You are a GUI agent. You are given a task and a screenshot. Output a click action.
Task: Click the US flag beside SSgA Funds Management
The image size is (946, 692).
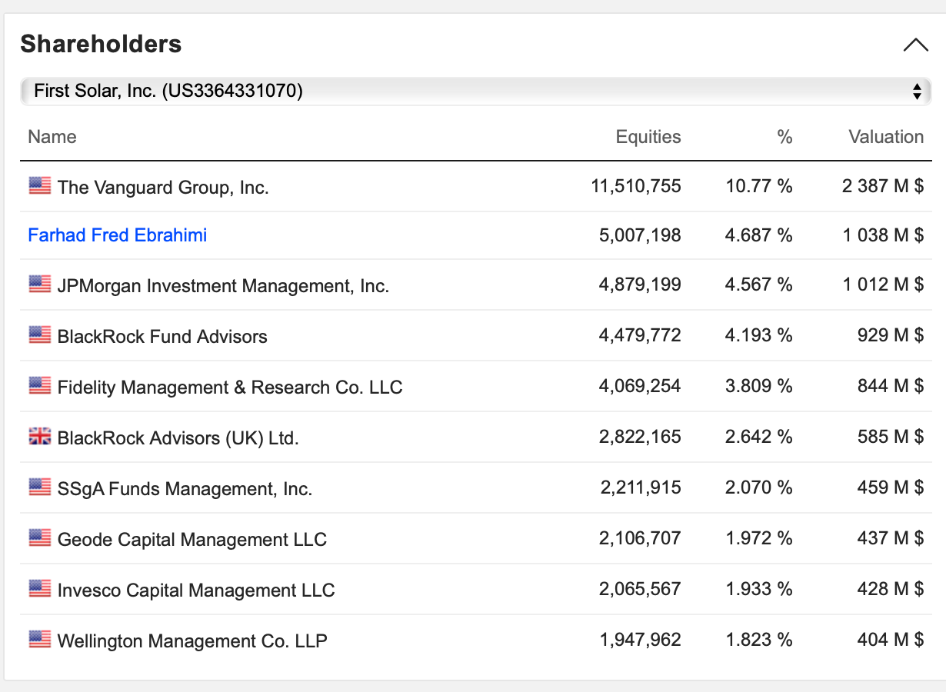pyautogui.click(x=40, y=487)
